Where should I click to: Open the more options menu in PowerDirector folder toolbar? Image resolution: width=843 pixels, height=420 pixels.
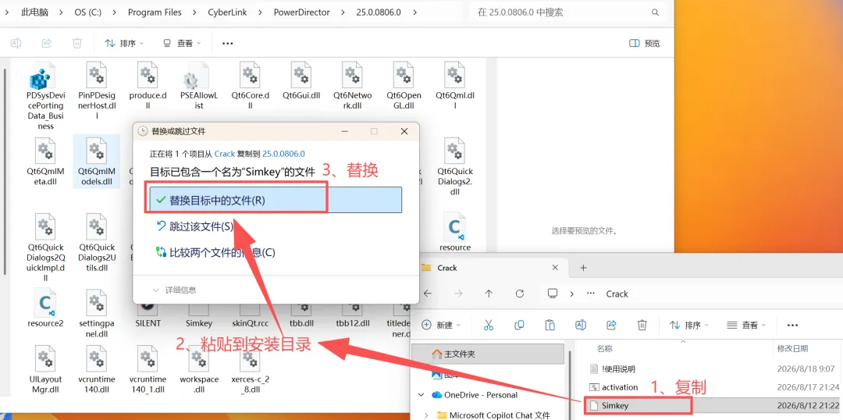[227, 43]
